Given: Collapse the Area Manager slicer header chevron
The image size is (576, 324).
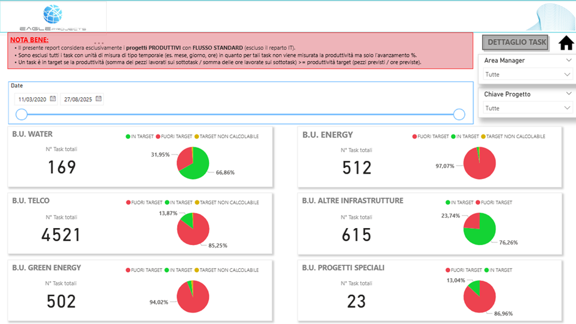Looking at the screenshot, I should [x=569, y=61].
